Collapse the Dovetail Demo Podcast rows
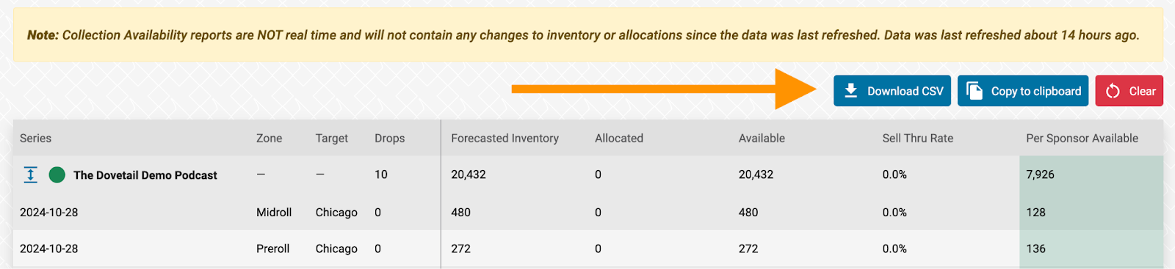The image size is (1175, 269). (30, 174)
